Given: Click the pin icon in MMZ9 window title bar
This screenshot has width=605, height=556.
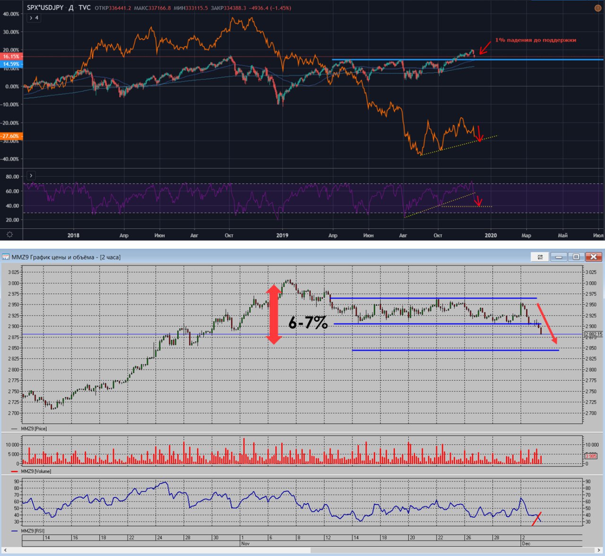Looking at the screenshot, I should [540, 257].
